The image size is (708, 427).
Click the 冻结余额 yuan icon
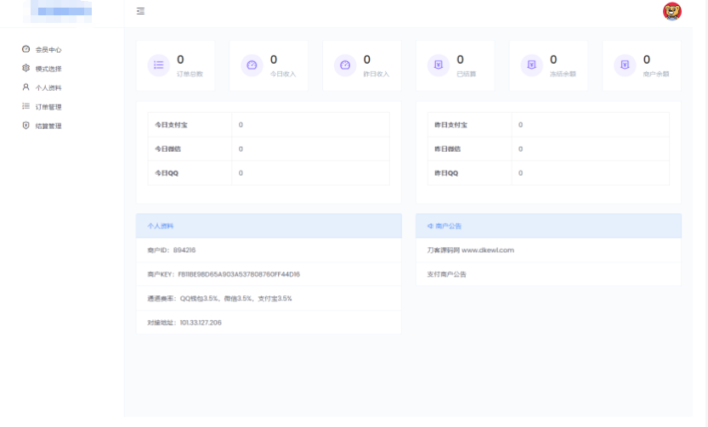pyautogui.click(x=531, y=65)
